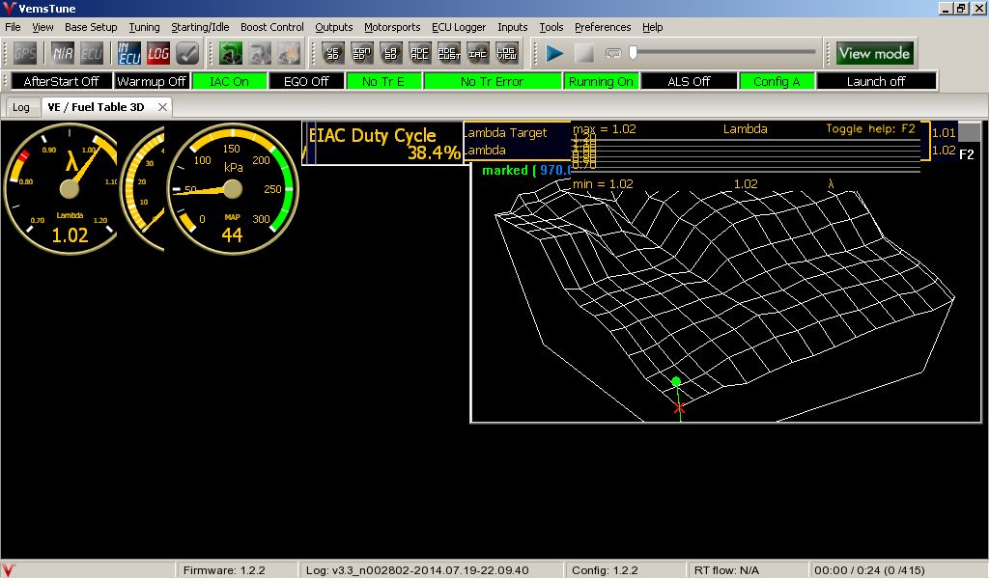Click the Running On indicator
The height and width of the screenshot is (579, 989).
[601, 81]
